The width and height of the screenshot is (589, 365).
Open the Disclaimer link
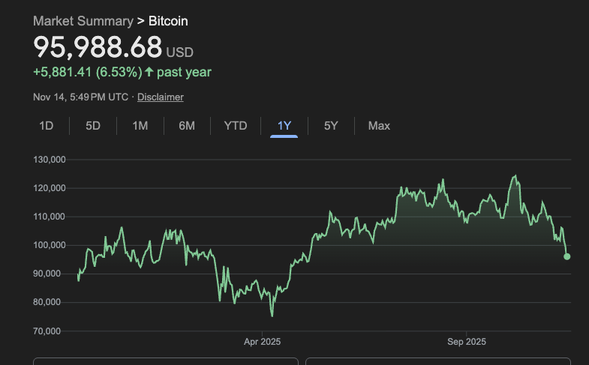[x=161, y=97]
